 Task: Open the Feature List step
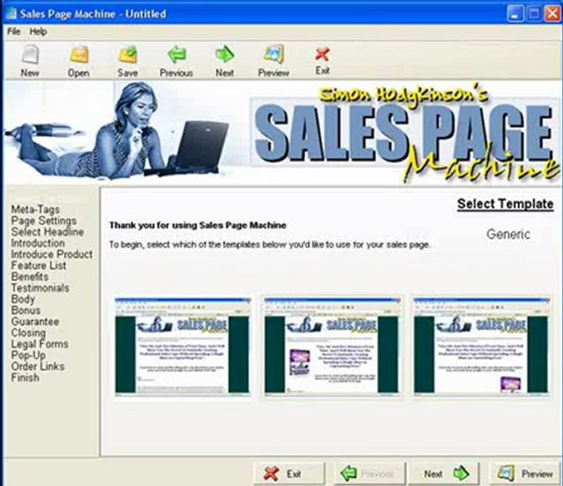click(x=38, y=265)
